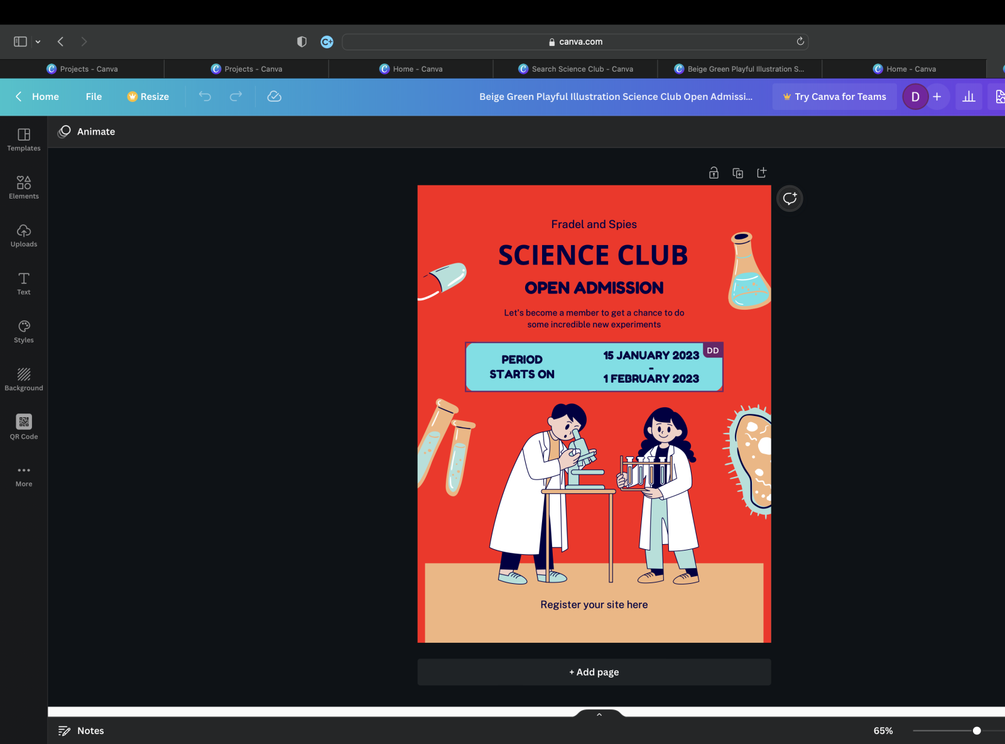
Task: Click the Try Canva for Teams button
Action: (x=834, y=96)
